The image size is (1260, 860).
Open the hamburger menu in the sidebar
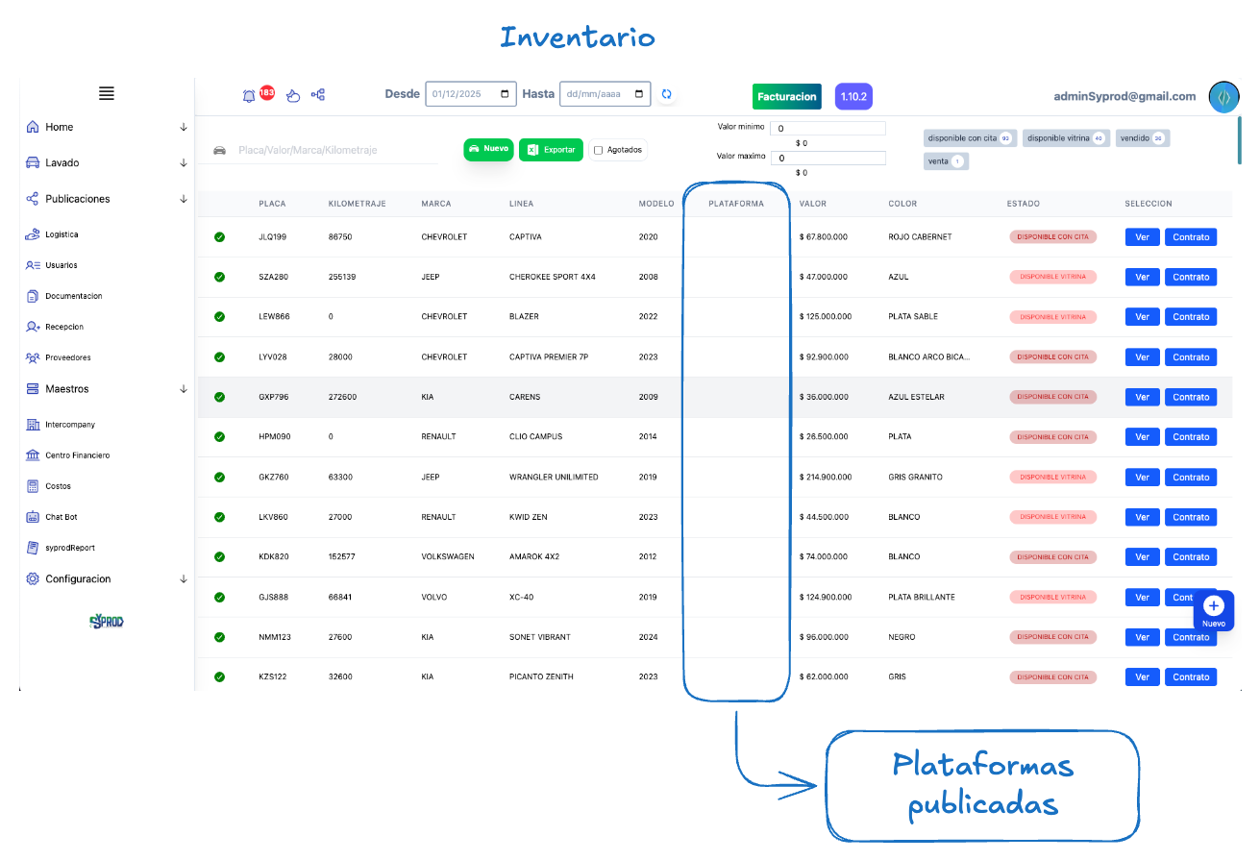[x=107, y=93]
